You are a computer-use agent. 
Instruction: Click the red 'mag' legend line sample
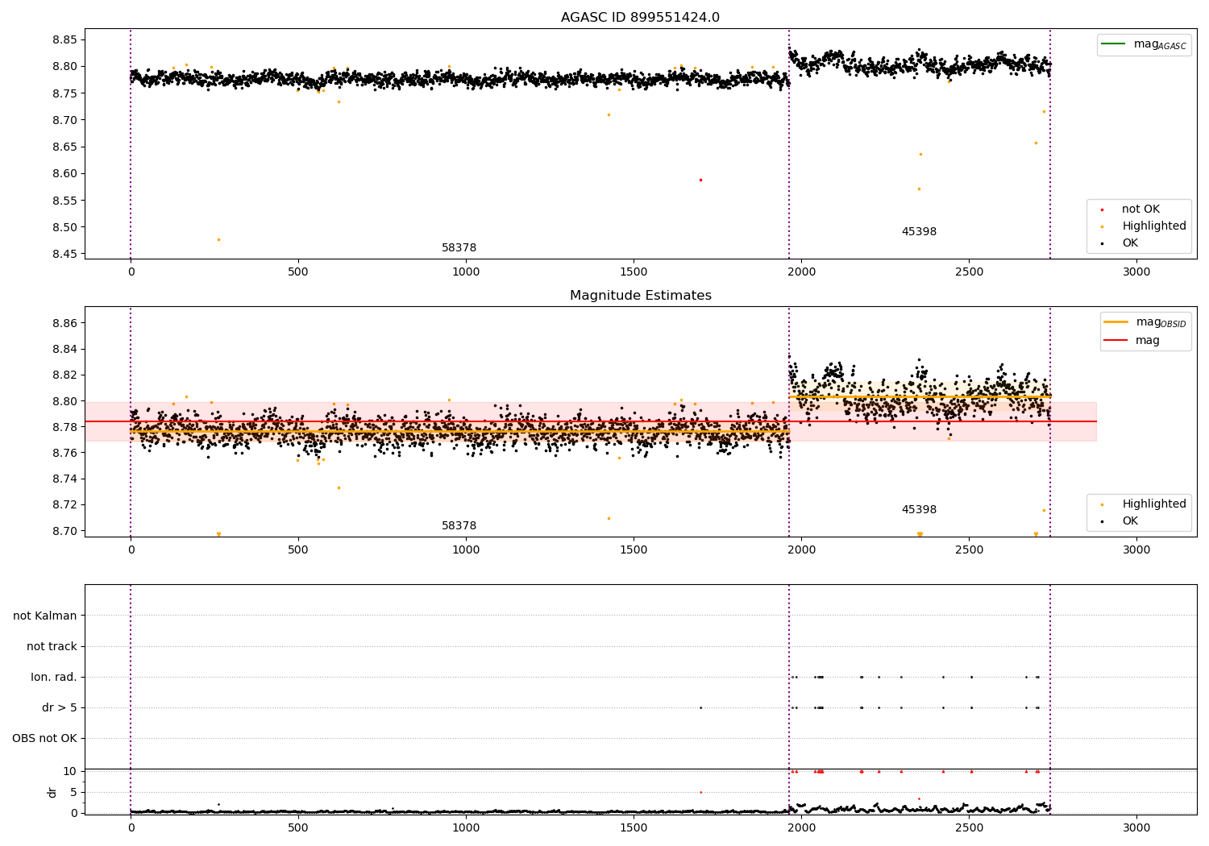1116,341
